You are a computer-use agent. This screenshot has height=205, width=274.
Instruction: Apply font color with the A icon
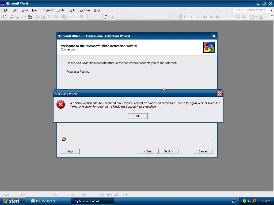[x=261, y=17]
